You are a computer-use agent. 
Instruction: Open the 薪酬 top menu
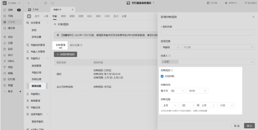click(x=72, y=16)
